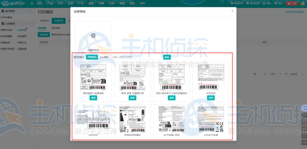This screenshot has width=307, height=149.
Task: Select the 常规模板 tab in the dialog
Action: pyautogui.click(x=92, y=57)
